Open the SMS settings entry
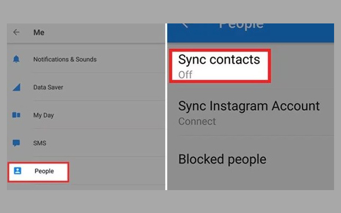The width and height of the screenshot is (341, 213). click(40, 143)
